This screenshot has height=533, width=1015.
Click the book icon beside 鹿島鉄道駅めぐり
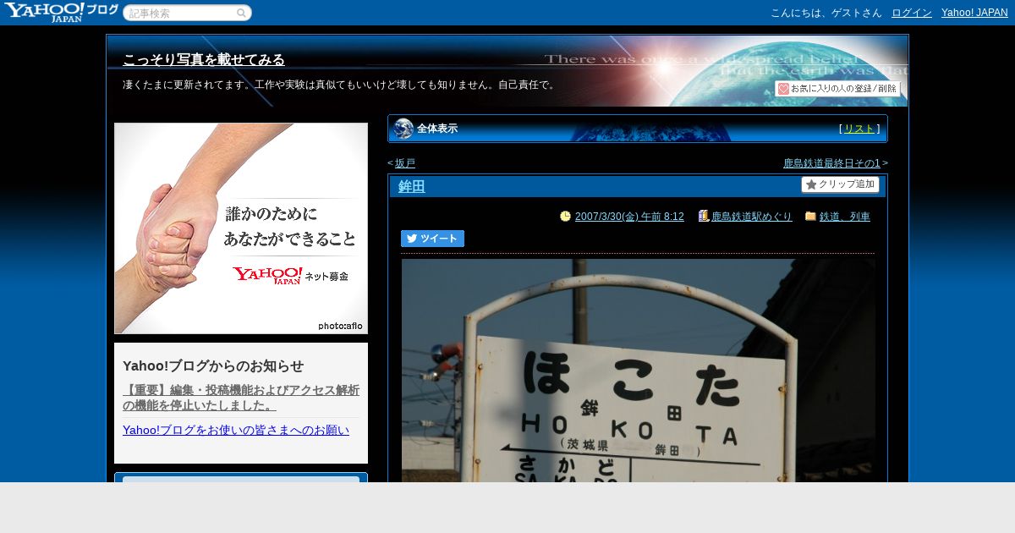pos(703,217)
